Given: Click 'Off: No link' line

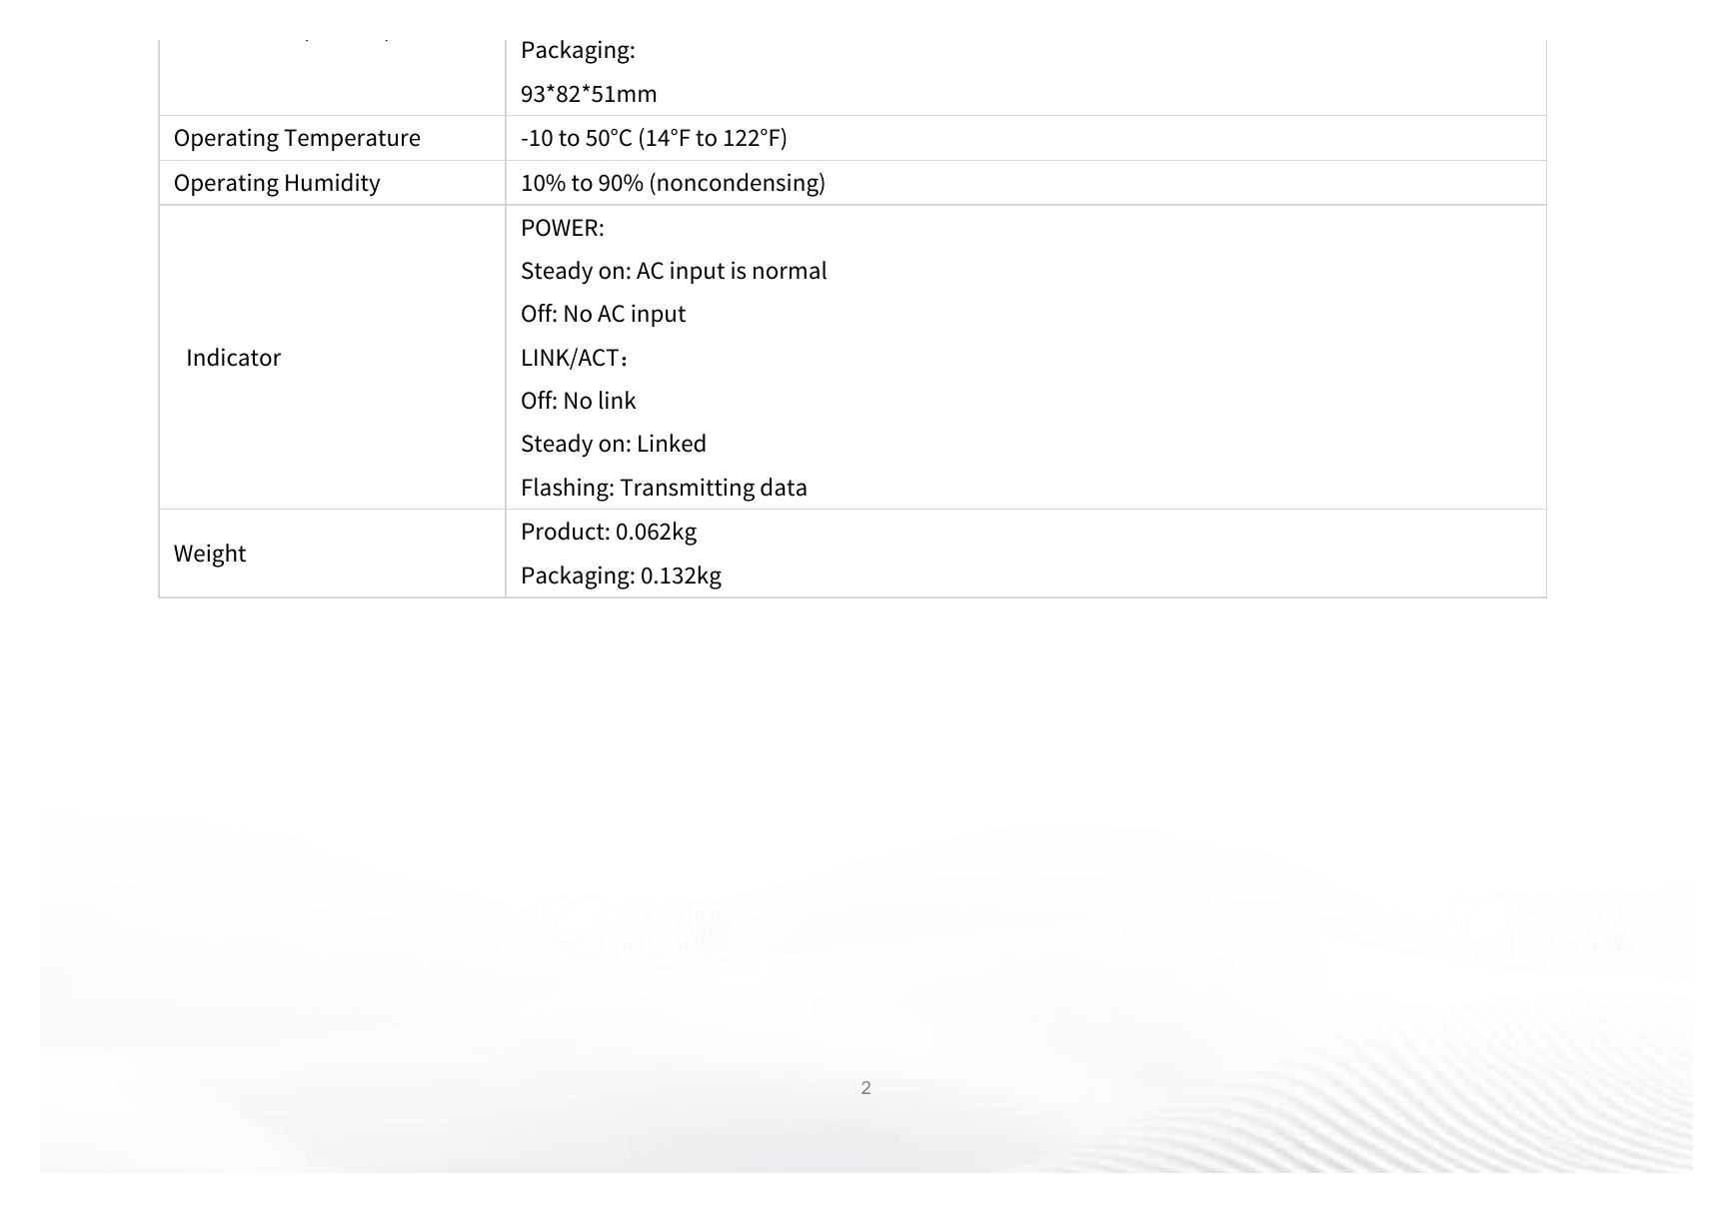Looking at the screenshot, I should pos(578,401).
